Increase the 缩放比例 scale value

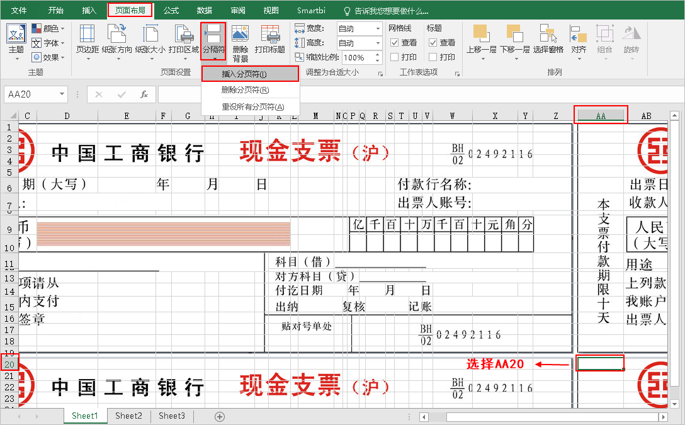point(378,55)
